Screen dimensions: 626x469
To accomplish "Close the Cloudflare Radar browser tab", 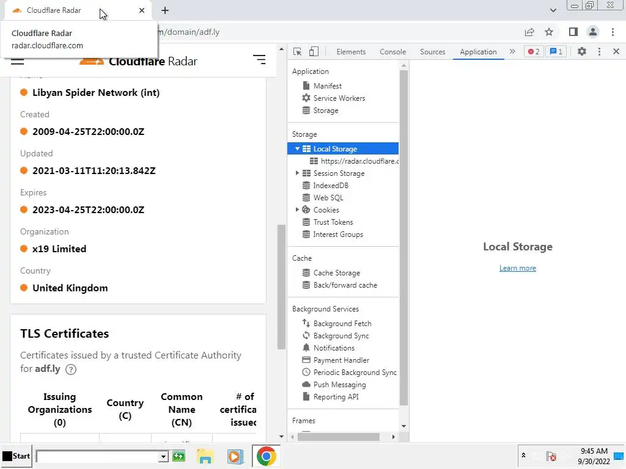I will (142, 10).
